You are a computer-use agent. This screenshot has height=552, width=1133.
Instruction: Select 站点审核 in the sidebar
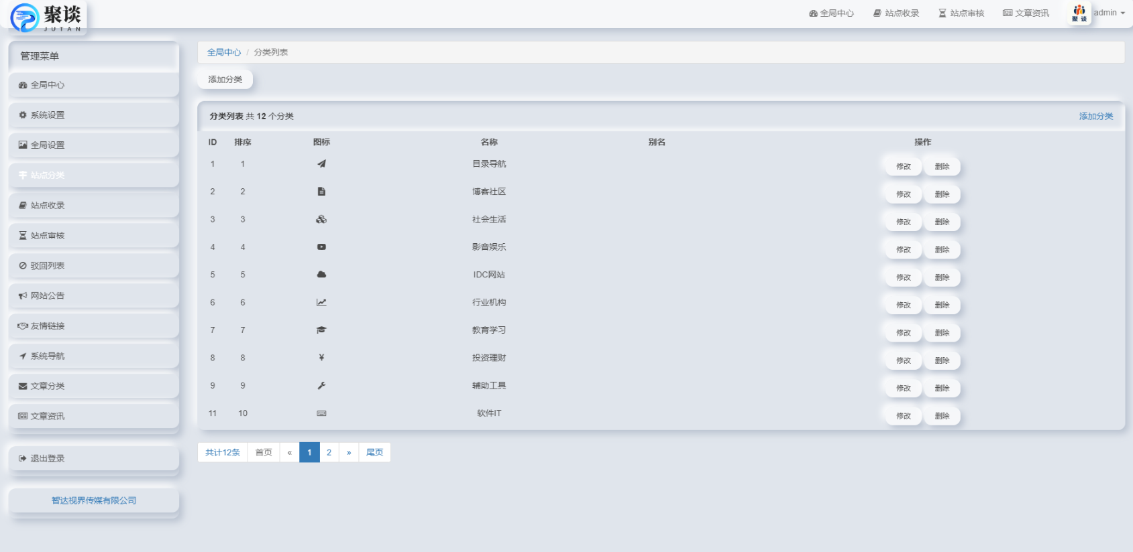[94, 236]
